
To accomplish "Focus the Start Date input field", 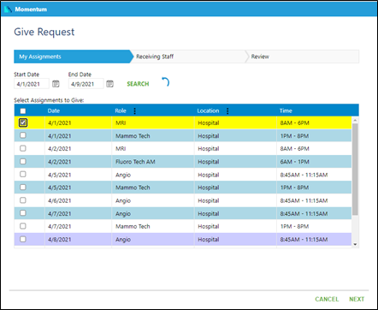I will click(x=32, y=84).
